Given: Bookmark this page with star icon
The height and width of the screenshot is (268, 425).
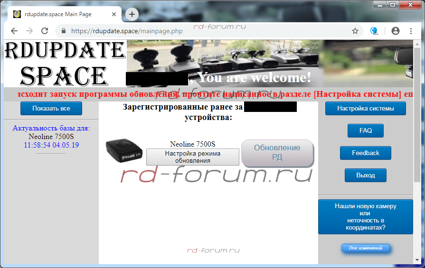Looking at the screenshot, I should click(355, 31).
